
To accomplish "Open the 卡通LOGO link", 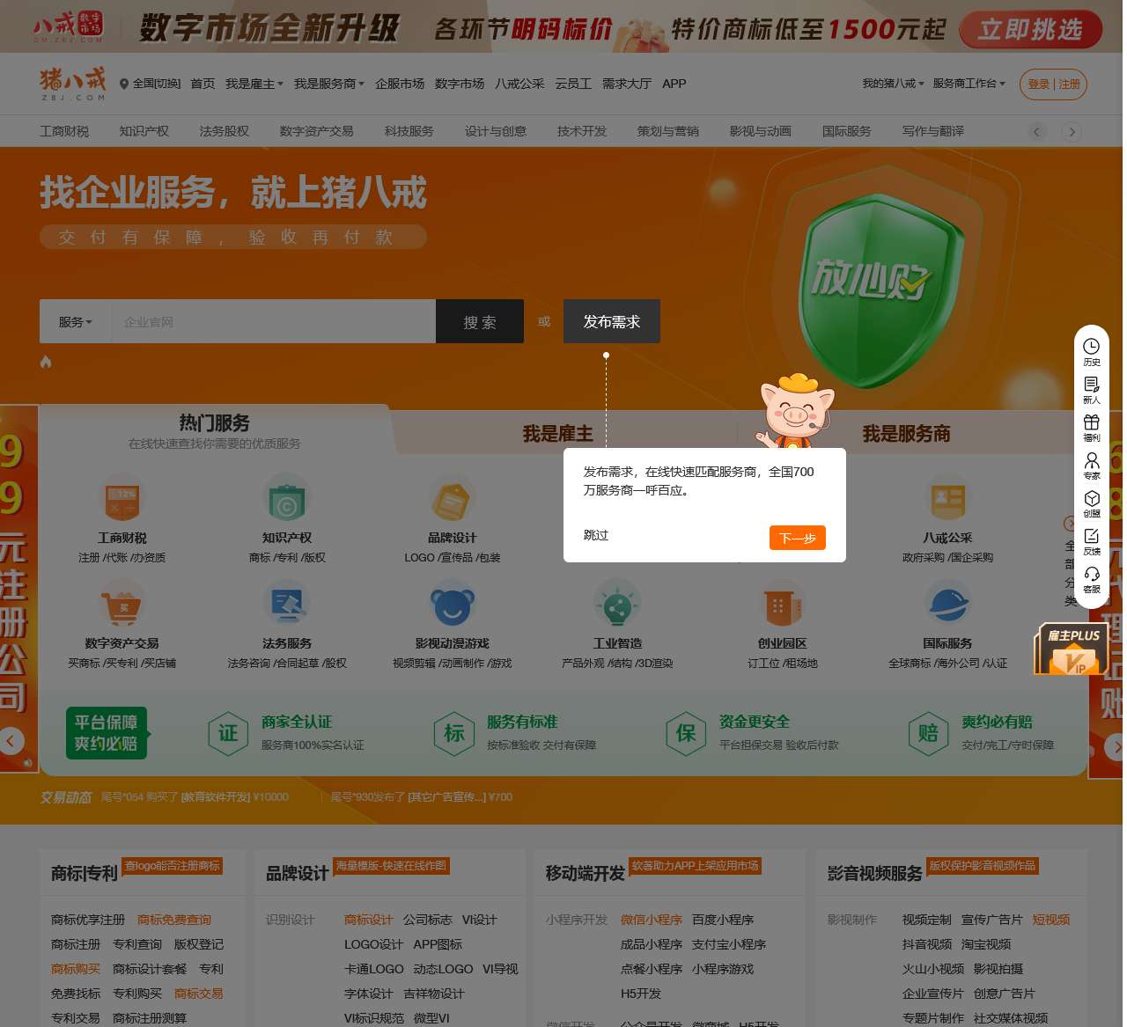I will [x=374, y=969].
